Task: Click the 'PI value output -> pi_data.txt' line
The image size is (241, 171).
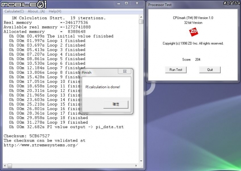Action: (66, 127)
